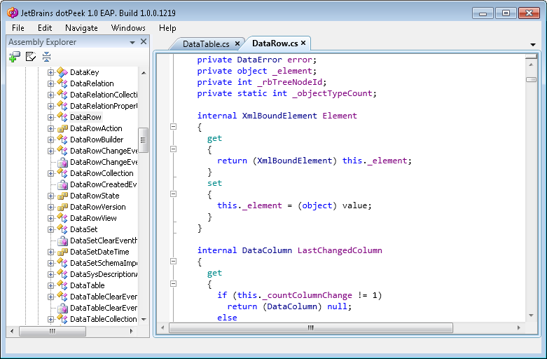Click the code editor horizontal scrollbar thumb
Image resolution: width=547 pixels, height=359 pixels.
(311, 328)
